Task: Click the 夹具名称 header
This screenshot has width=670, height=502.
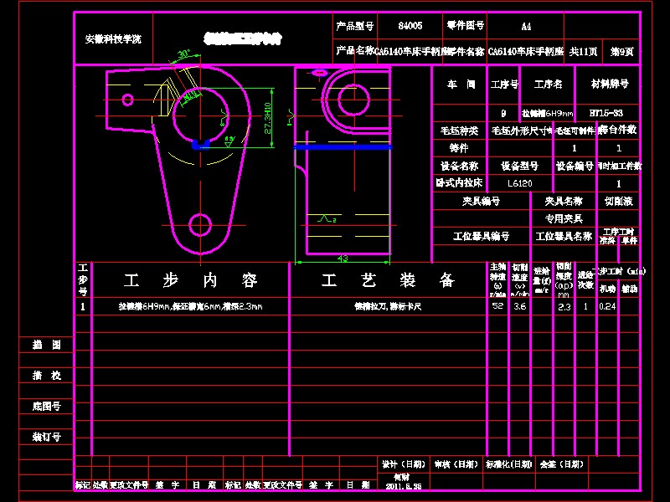Action: click(564, 201)
